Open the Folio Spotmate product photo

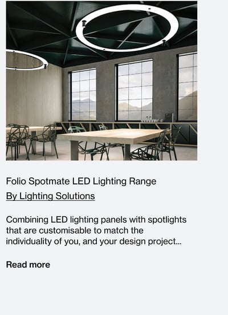click(x=101, y=80)
